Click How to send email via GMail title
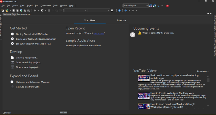 pyautogui.click(x=173, y=106)
